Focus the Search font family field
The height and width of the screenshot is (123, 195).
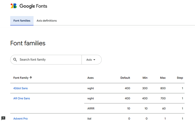[x=46, y=60]
